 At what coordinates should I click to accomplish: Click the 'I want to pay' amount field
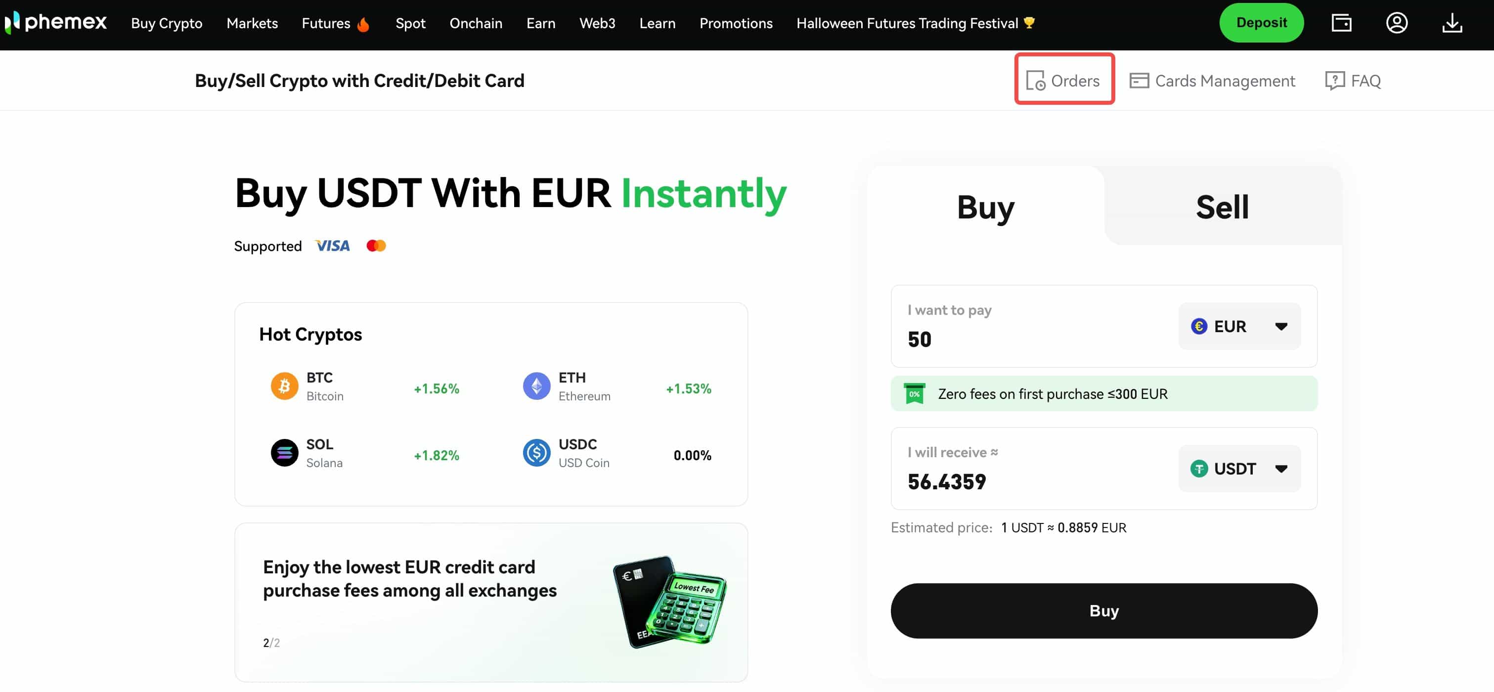[1032, 340]
